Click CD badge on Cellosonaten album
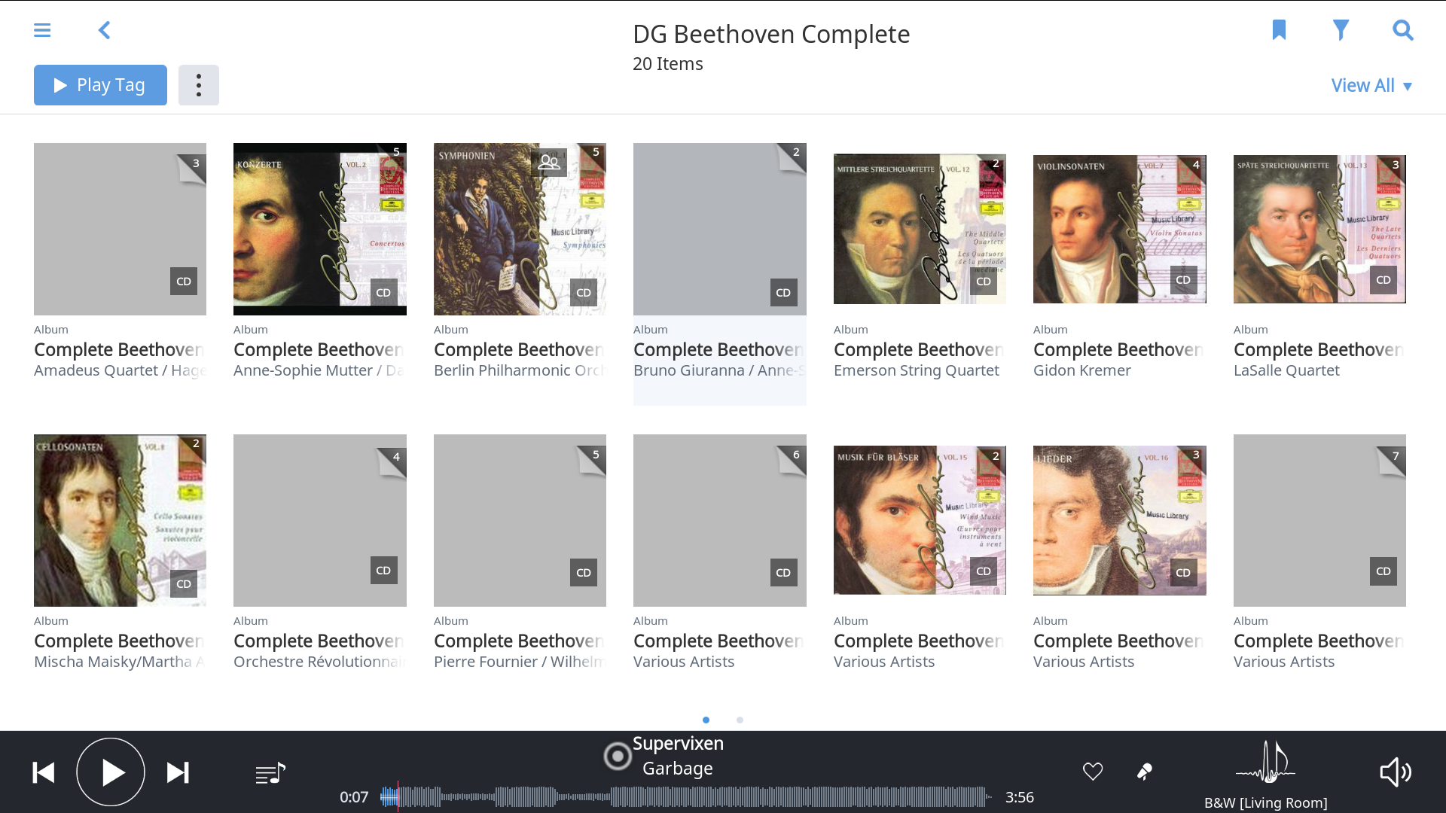The height and width of the screenshot is (813, 1446). 184,583
